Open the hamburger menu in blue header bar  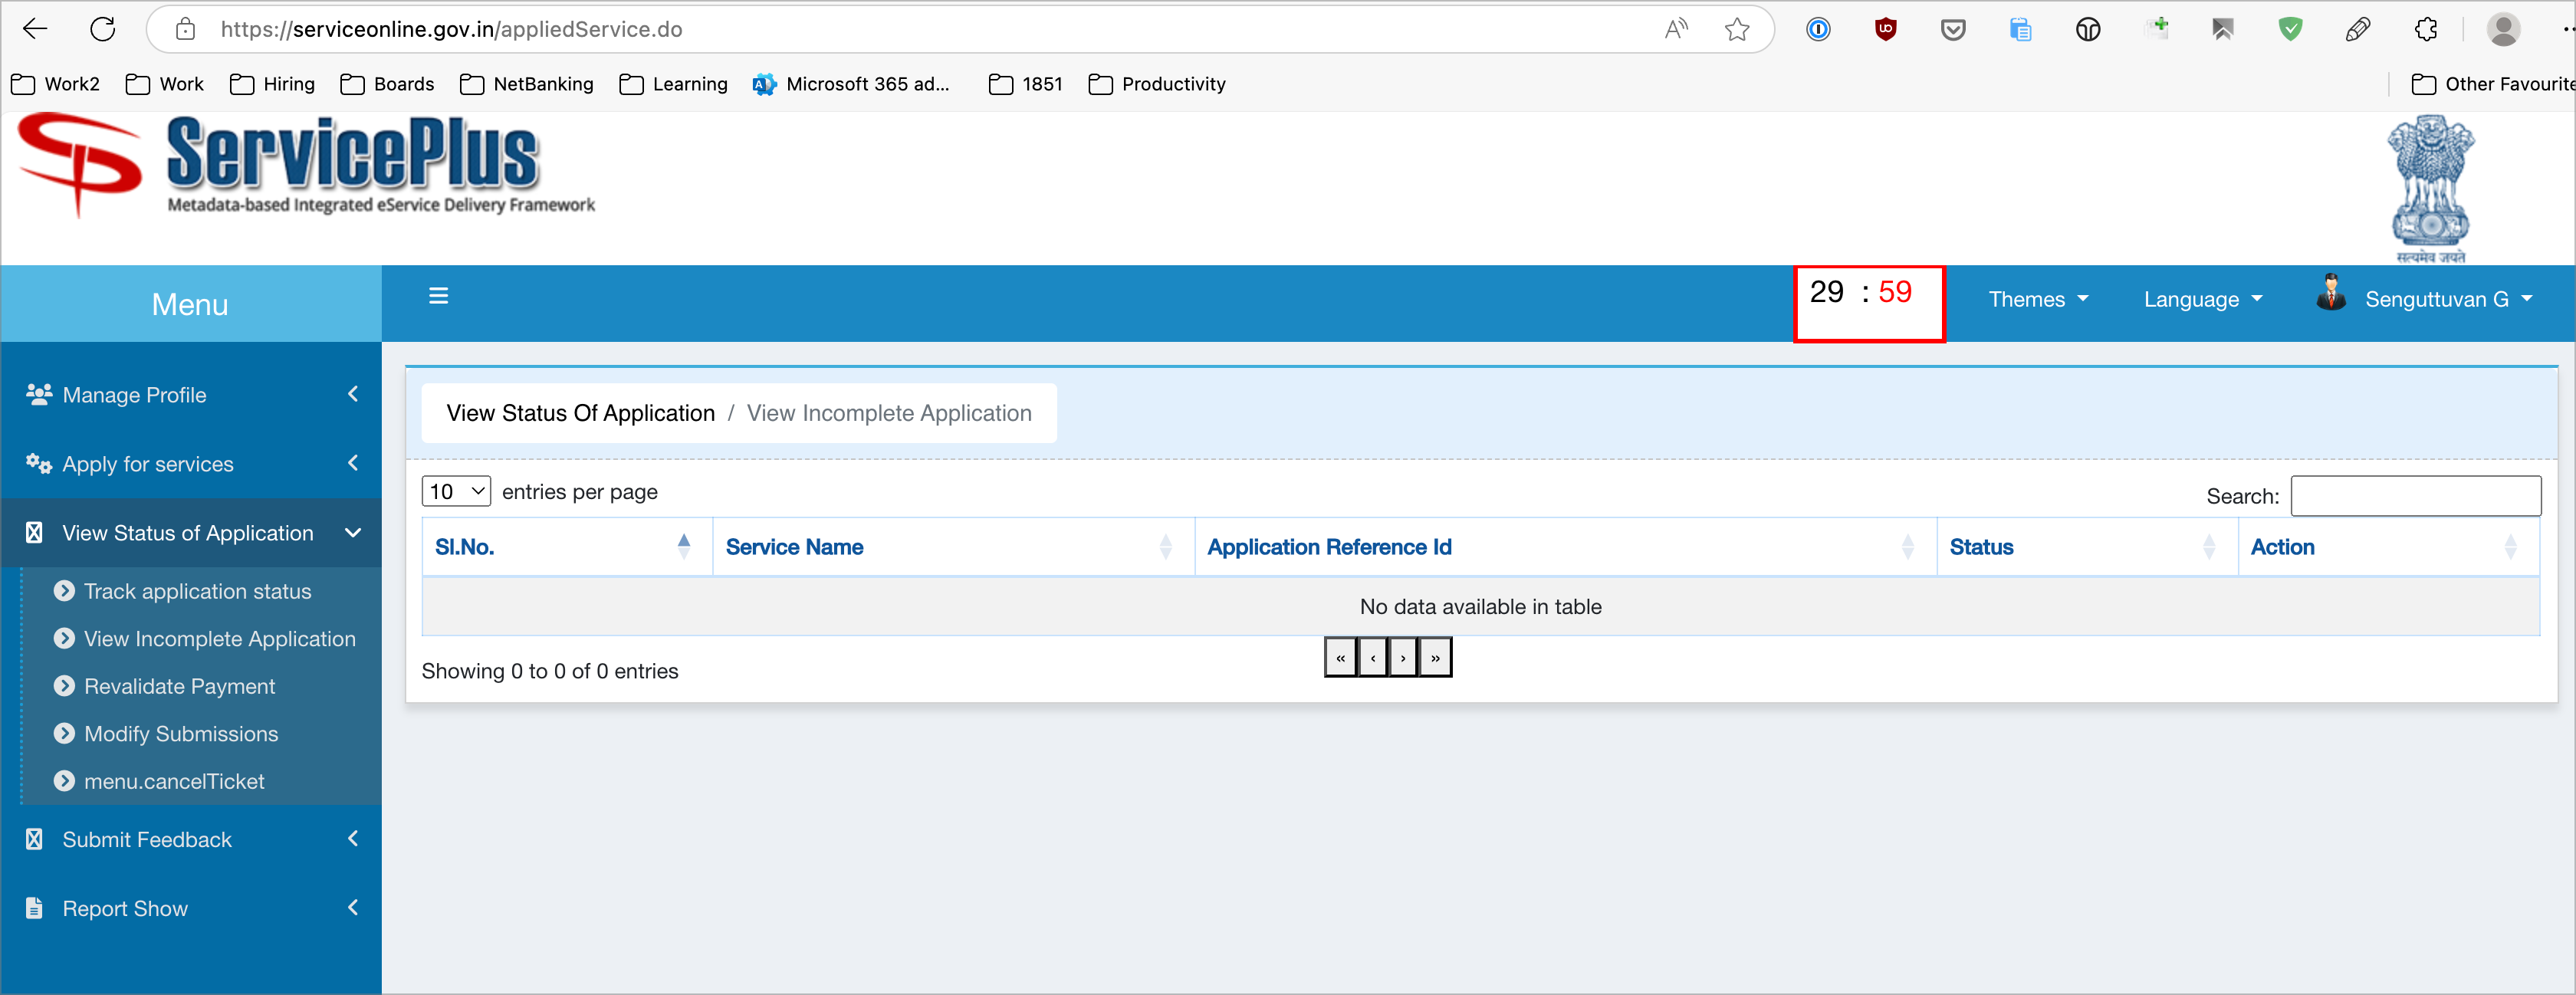tap(439, 295)
